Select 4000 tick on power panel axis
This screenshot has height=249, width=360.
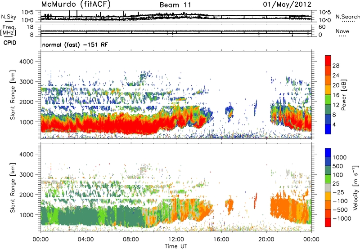(x=27, y=62)
